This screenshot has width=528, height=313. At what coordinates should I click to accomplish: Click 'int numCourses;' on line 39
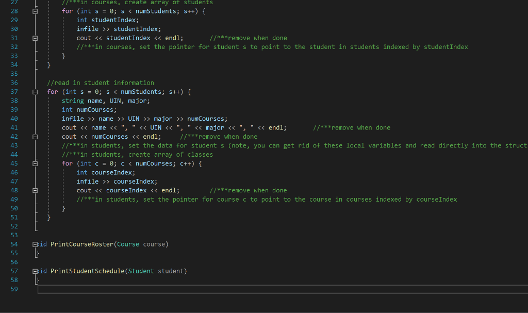89,110
